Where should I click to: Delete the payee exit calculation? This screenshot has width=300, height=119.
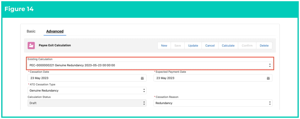[264, 46]
